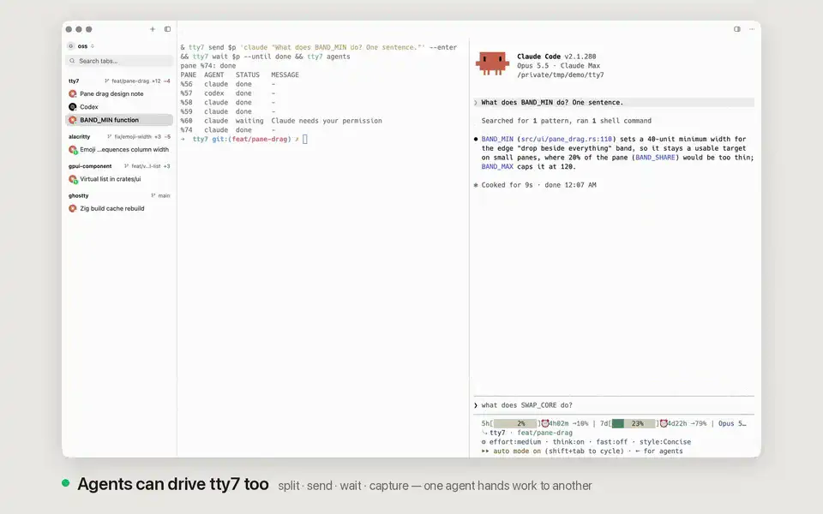Focus the what does SWAP_CORE do prompt input

pos(614,405)
